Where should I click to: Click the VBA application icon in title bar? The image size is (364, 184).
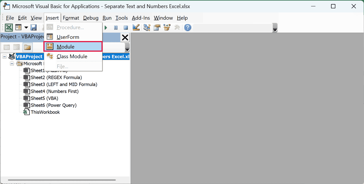point(6,6)
